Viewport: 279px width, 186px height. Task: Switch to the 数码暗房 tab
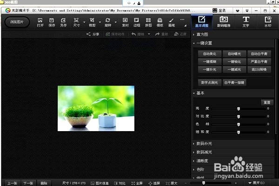click(x=224, y=22)
